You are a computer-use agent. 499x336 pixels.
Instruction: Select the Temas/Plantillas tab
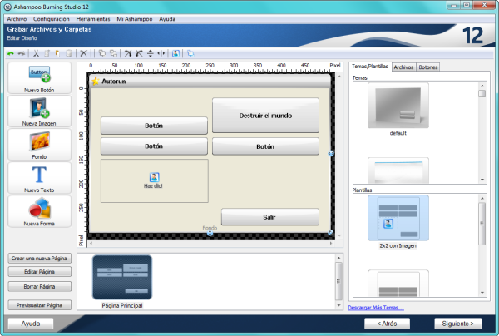(x=370, y=67)
